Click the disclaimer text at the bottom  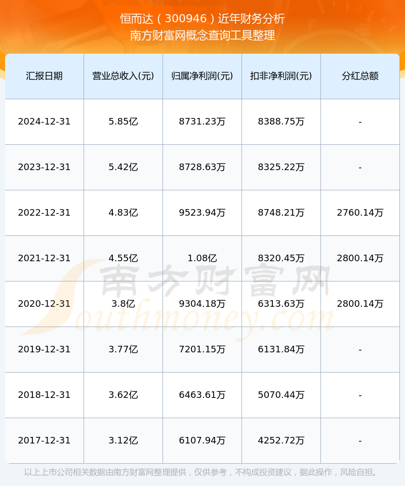coord(202,472)
